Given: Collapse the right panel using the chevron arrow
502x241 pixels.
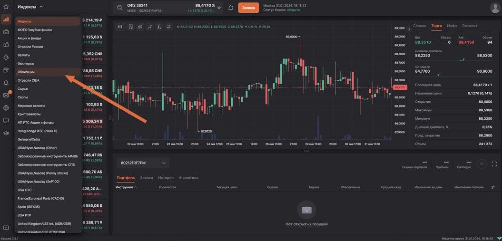Looking at the screenshot, I should [409, 29].
